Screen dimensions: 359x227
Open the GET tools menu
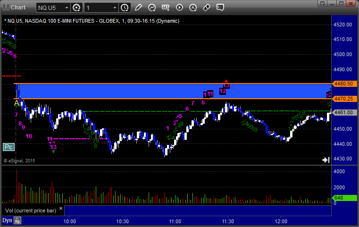166,8
